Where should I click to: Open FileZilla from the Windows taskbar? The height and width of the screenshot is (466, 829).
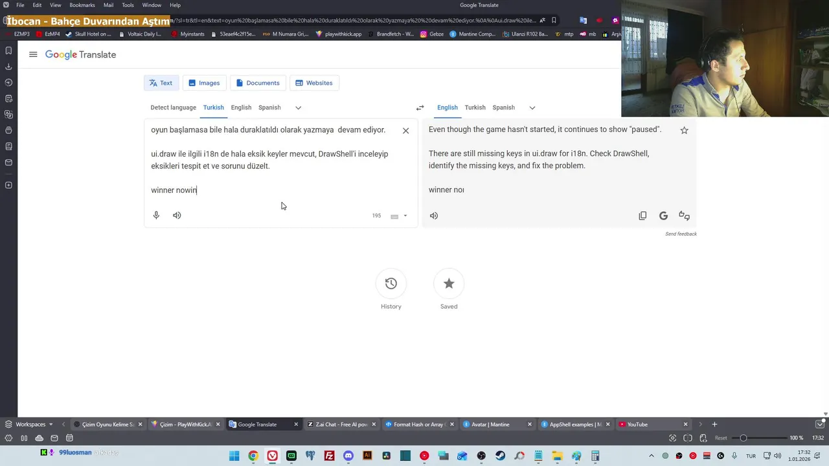(329, 456)
